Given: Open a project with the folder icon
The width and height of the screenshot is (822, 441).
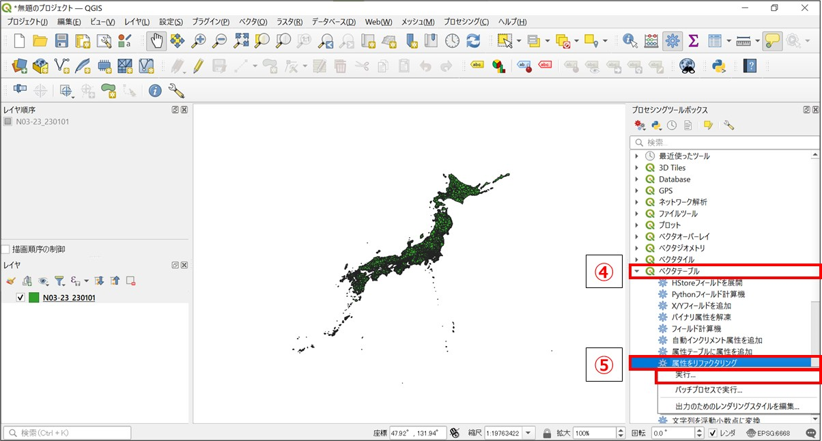Looking at the screenshot, I should pyautogui.click(x=40, y=41).
